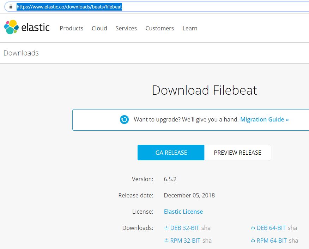
Task: Download the DEB 64-BIT package
Action: (x=271, y=228)
